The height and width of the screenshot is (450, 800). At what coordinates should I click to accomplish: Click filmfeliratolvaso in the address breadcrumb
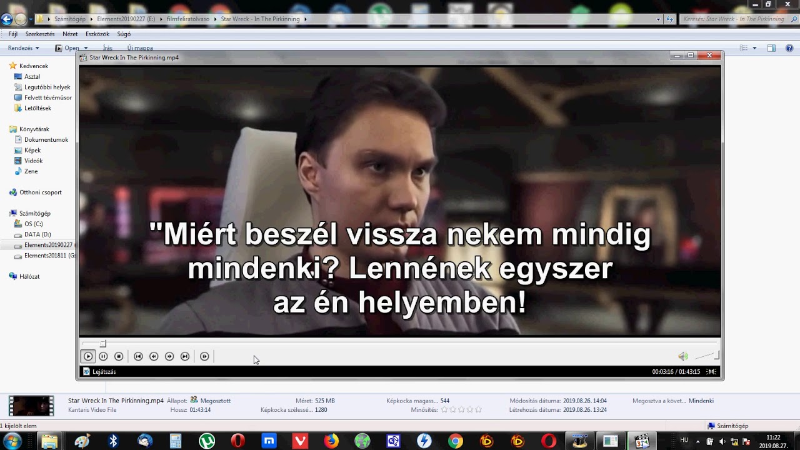(189, 19)
